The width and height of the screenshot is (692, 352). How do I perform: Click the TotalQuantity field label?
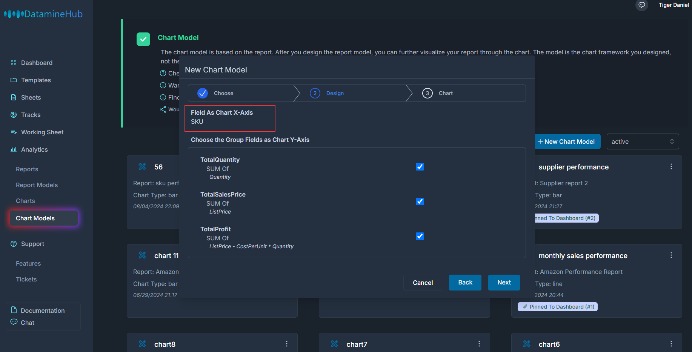click(220, 160)
